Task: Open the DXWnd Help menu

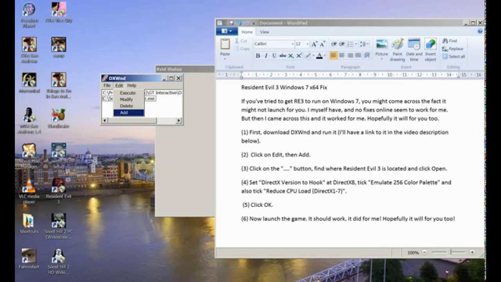Action: pos(132,85)
